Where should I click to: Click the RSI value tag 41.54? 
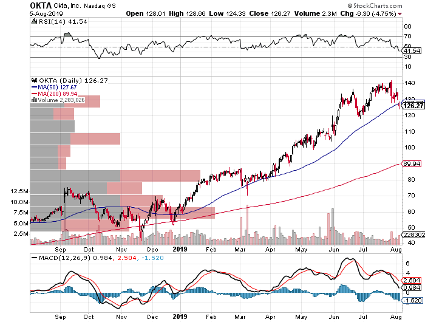[x=412, y=50]
